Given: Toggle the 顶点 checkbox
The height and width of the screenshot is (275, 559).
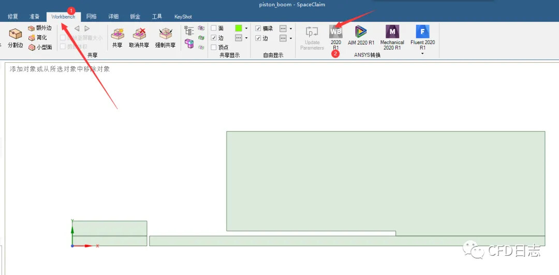Looking at the screenshot, I should (214, 47).
